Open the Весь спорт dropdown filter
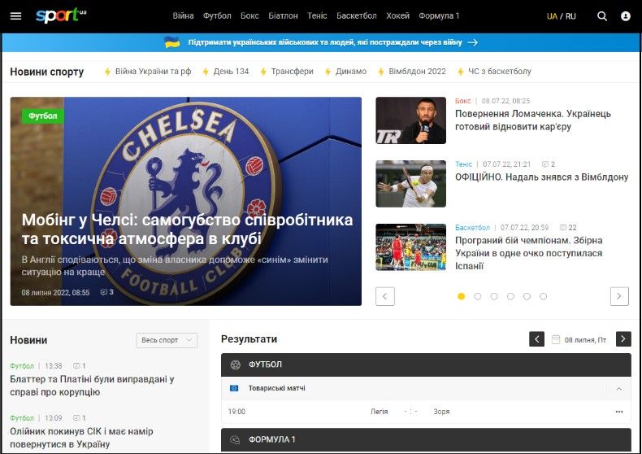Viewport: 642px width, 454px height. pyautogui.click(x=167, y=340)
